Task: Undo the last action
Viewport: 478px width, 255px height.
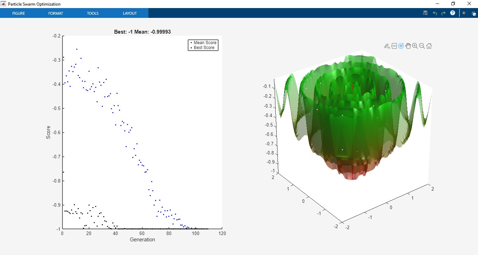Action: coord(435,13)
